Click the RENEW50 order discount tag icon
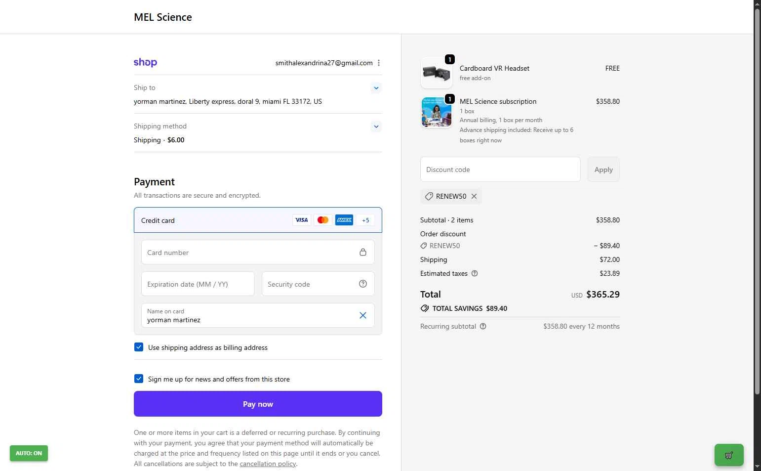 (x=424, y=246)
